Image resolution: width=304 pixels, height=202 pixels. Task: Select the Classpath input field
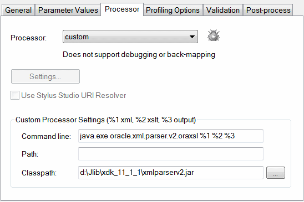(171, 173)
